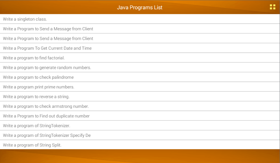The height and width of the screenshot is (163, 280).
Task: Open 'Write a program of String Split.'
Action: [140, 145]
